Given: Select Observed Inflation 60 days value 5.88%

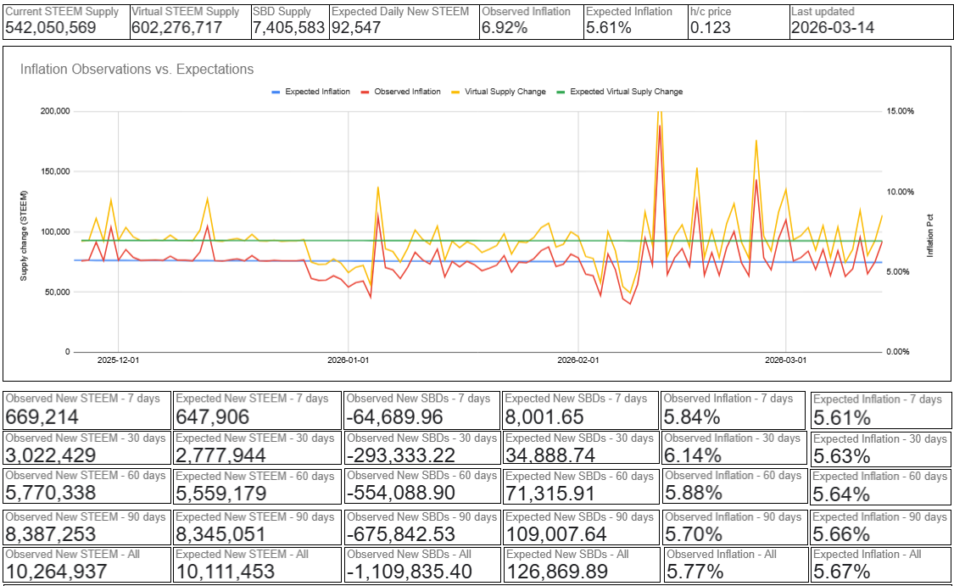Looking at the screenshot, I should (694, 494).
